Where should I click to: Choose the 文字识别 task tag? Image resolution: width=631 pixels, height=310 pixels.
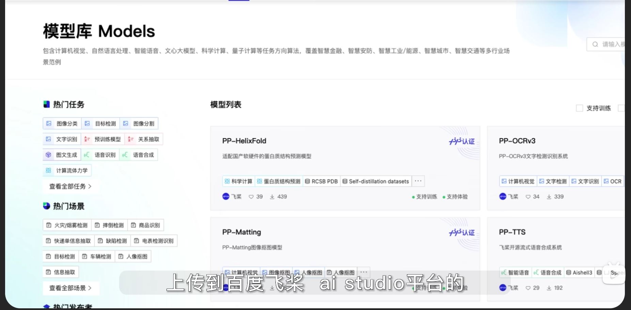62,139
